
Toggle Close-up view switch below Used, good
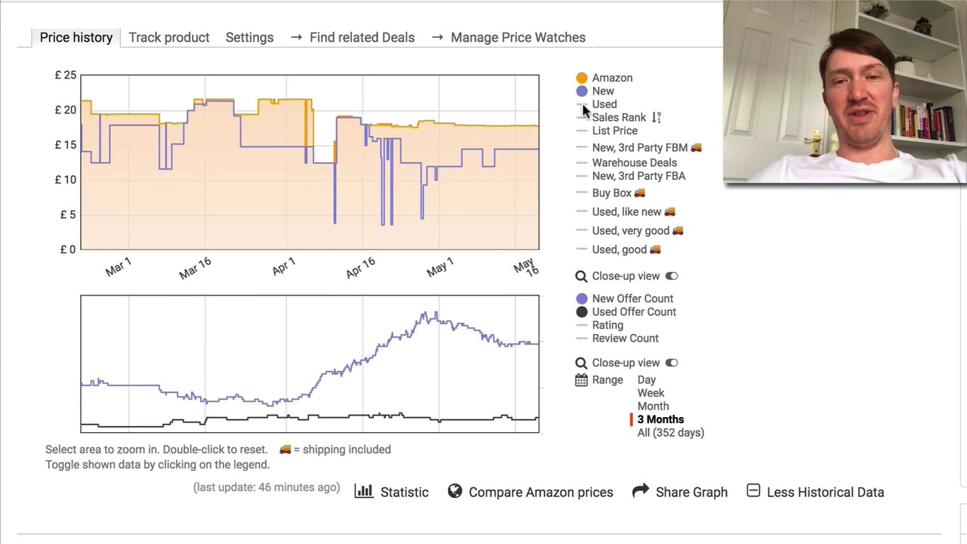point(672,277)
